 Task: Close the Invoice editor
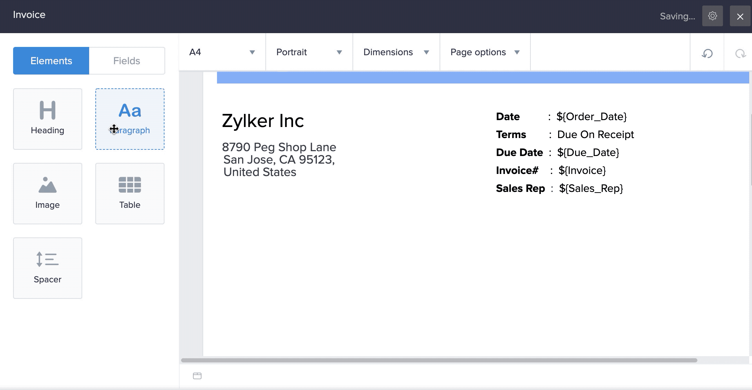pos(740,16)
